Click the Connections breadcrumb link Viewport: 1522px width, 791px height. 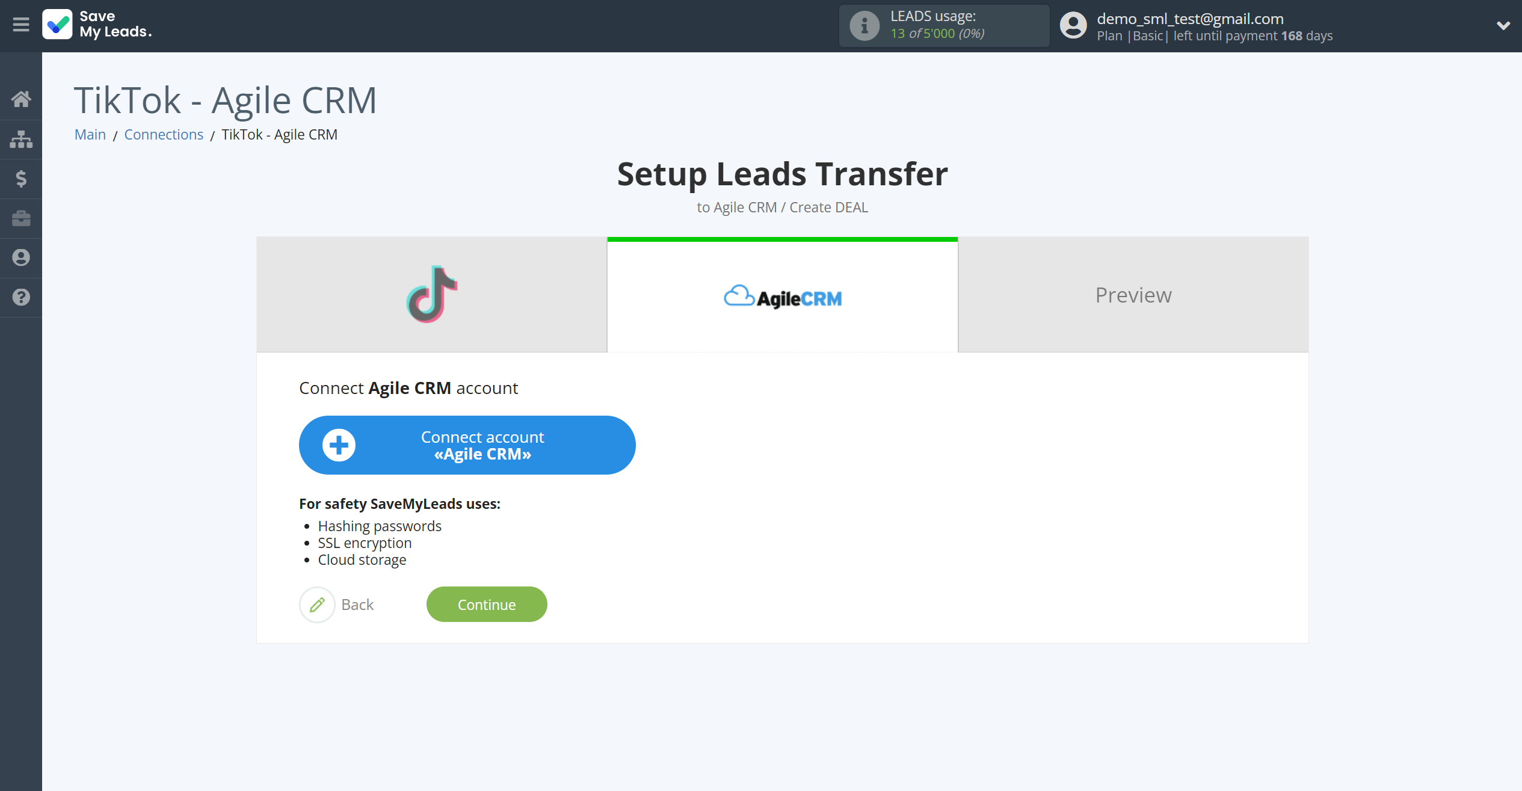[x=163, y=134]
